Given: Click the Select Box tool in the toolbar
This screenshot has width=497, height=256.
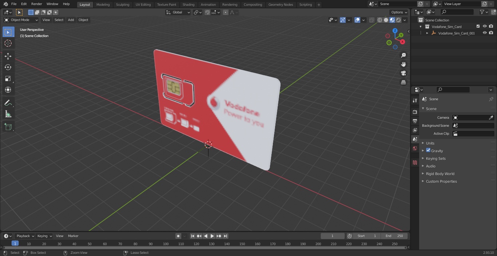Looking at the screenshot, I should point(8,32).
